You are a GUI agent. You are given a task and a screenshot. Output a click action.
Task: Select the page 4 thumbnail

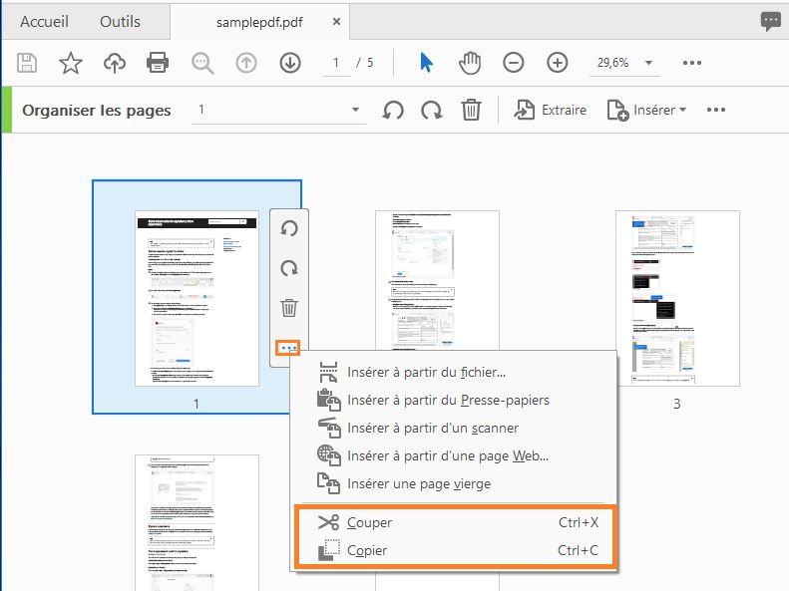point(197,522)
